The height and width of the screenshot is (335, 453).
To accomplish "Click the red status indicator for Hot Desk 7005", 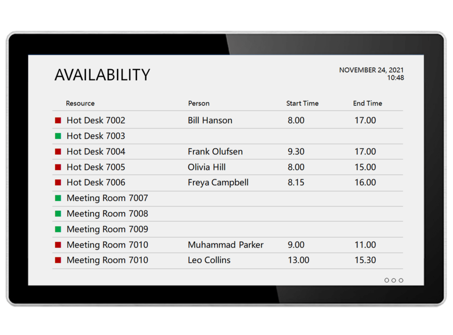I will coord(58,167).
